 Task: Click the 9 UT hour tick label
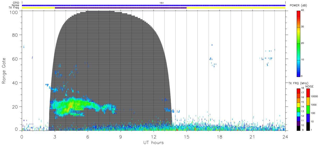point(121,137)
